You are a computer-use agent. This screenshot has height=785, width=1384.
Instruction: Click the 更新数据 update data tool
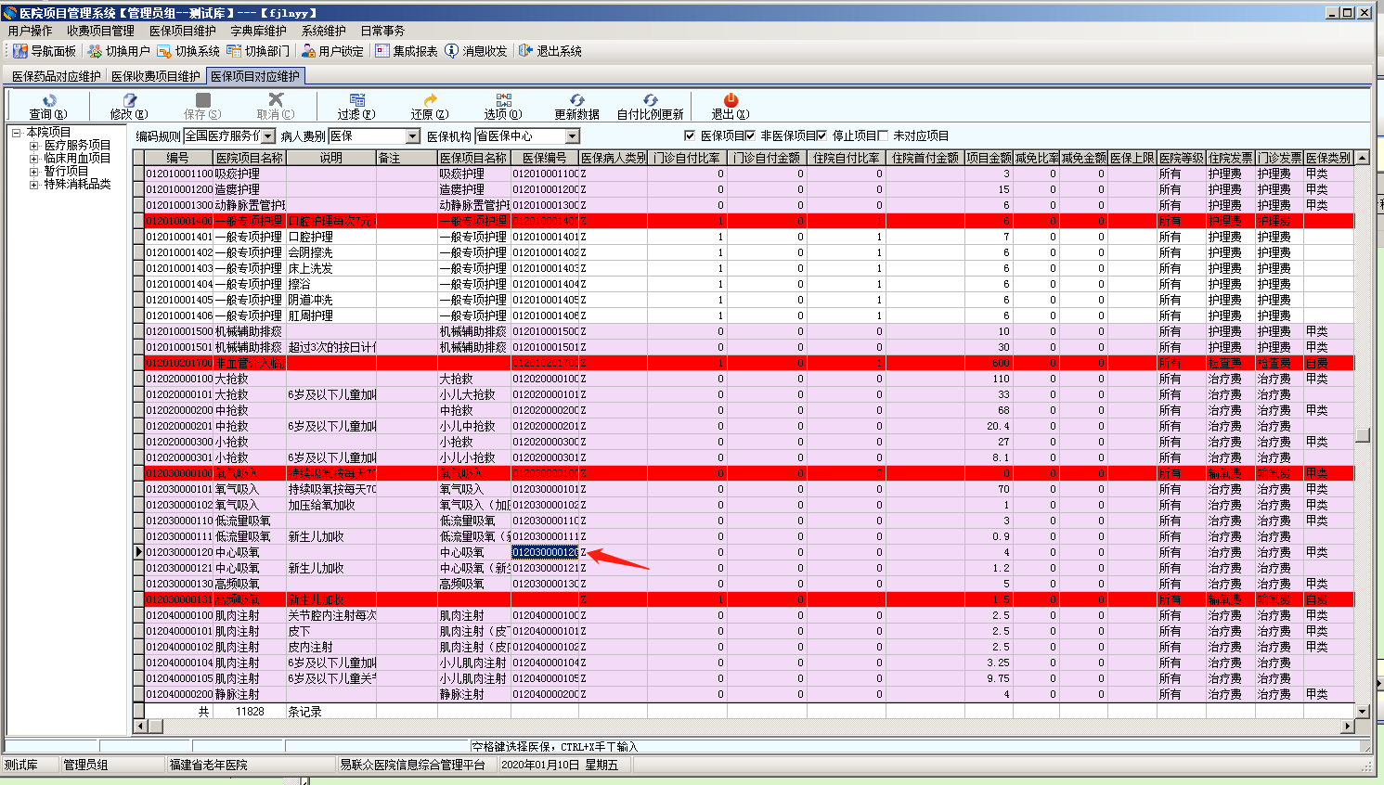(x=576, y=107)
